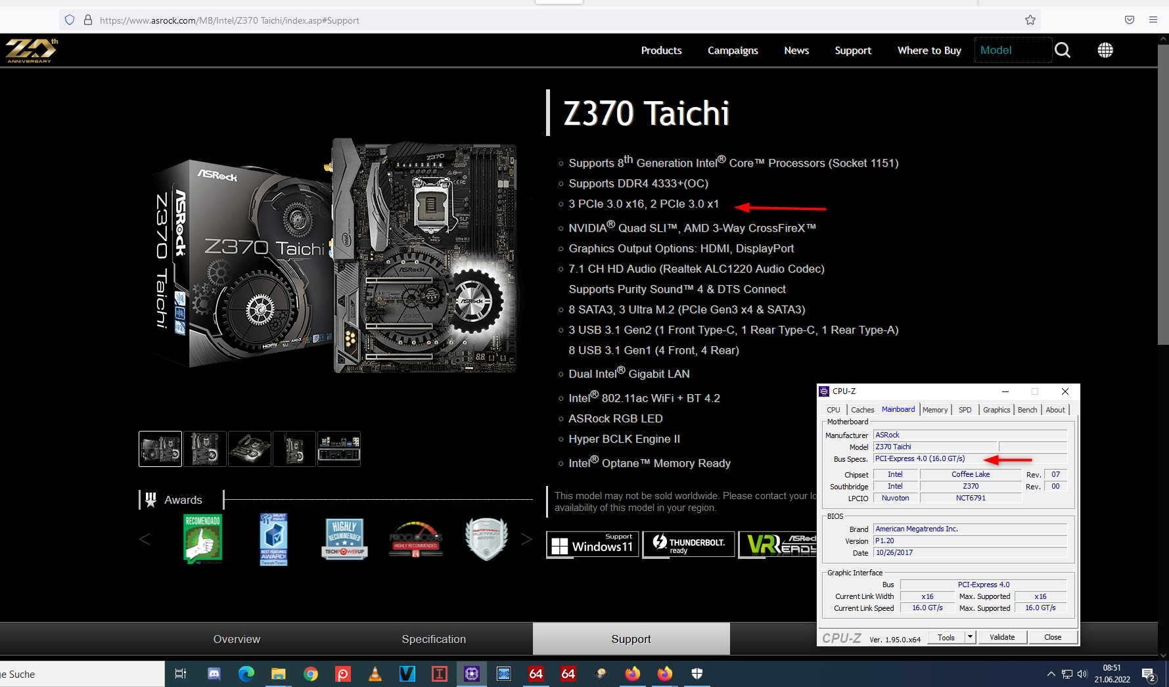
Task: Open the Tools dropdown arrow in CPU-Z
Action: pos(970,637)
